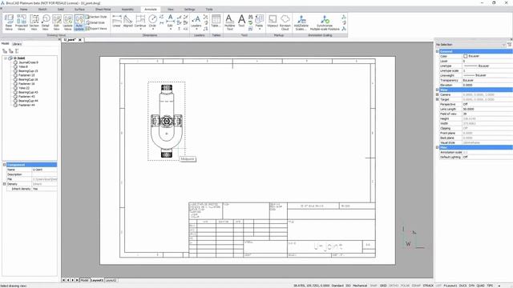Viewport: 513px width, 288px height.
Task: Insert a Table from ribbon
Action: pos(216,21)
